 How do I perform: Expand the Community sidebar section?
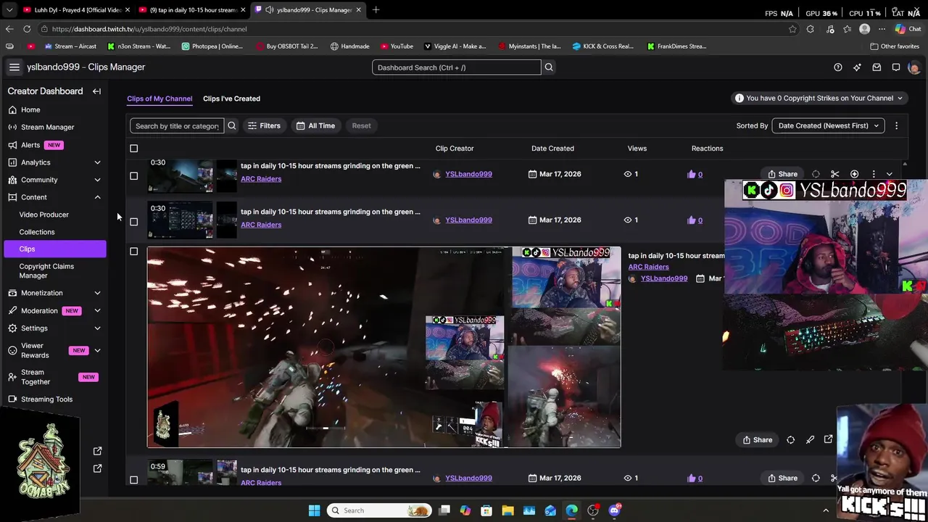(97, 180)
